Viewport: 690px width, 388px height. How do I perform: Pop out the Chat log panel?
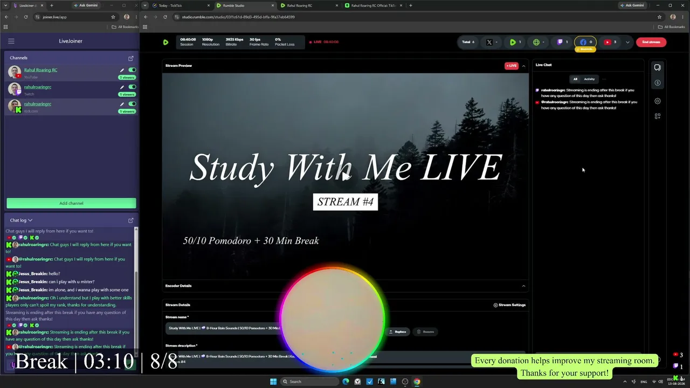(x=131, y=220)
